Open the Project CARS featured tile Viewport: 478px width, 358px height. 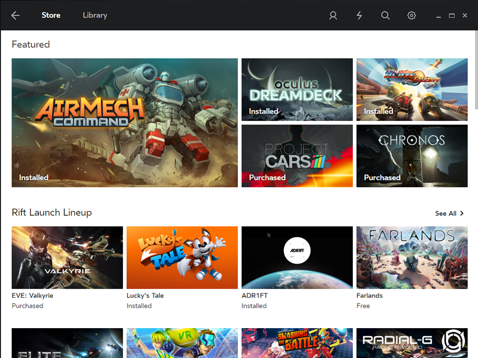click(297, 156)
